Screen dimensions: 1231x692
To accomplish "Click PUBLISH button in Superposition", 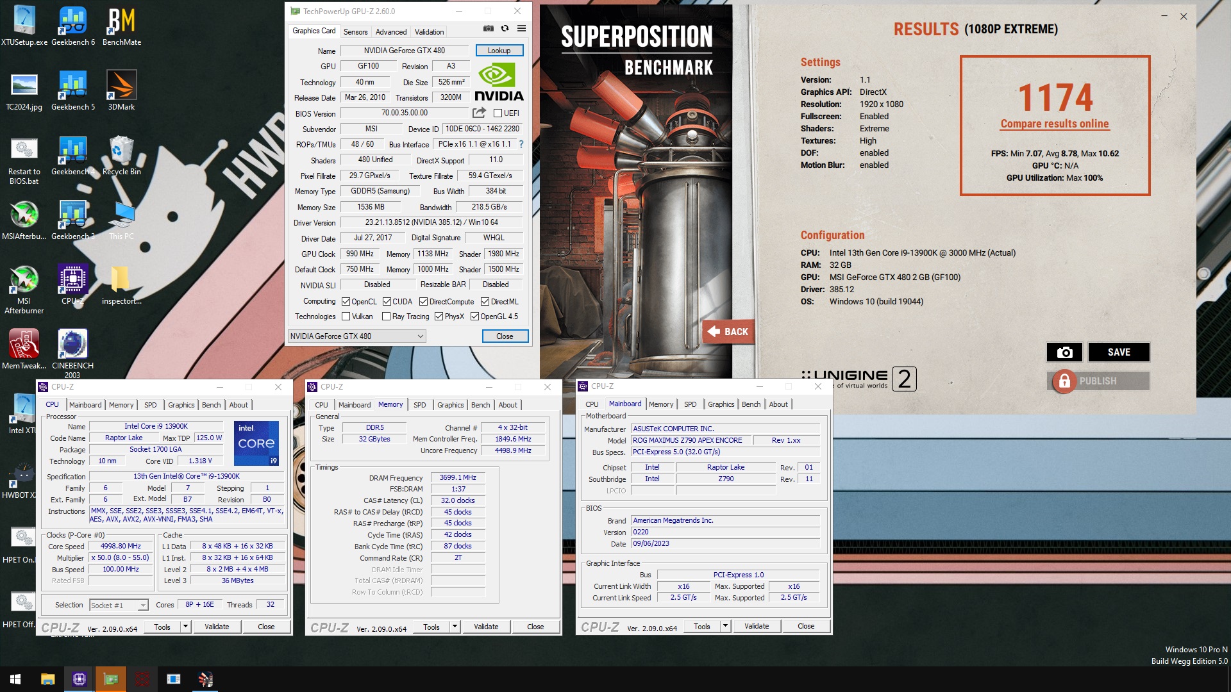I will click(1098, 381).
